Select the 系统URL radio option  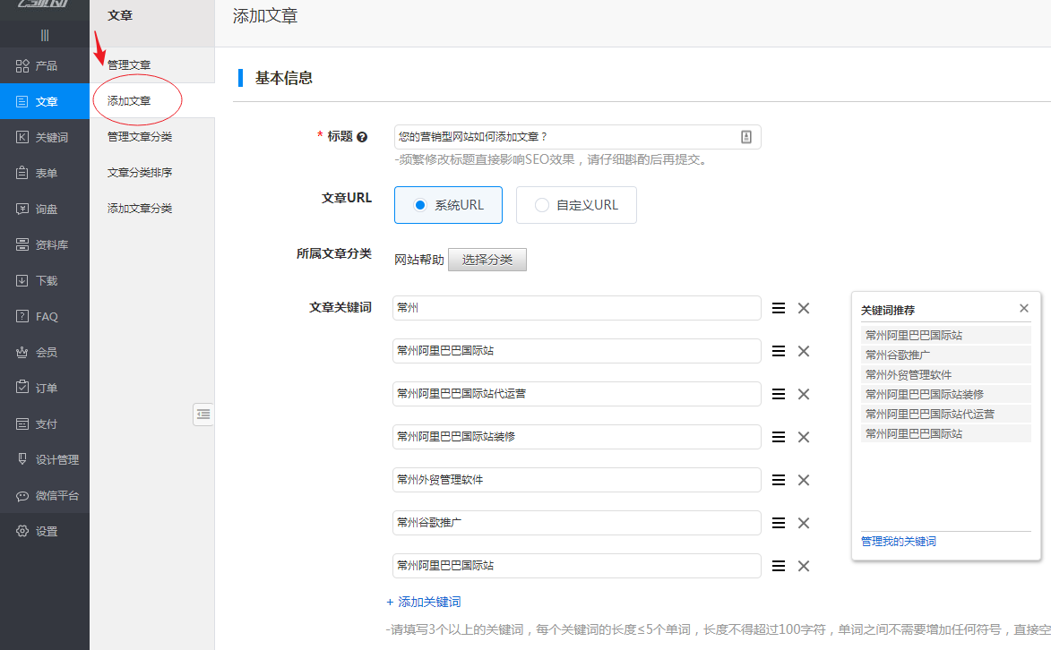coord(419,205)
